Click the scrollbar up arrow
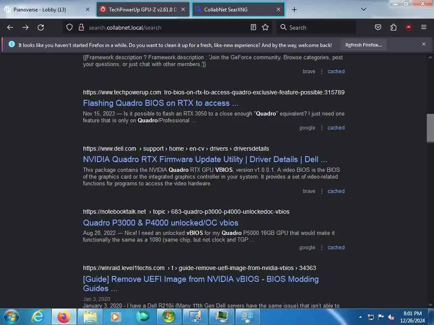Viewport: 434px width, 325px height. tap(430, 58)
